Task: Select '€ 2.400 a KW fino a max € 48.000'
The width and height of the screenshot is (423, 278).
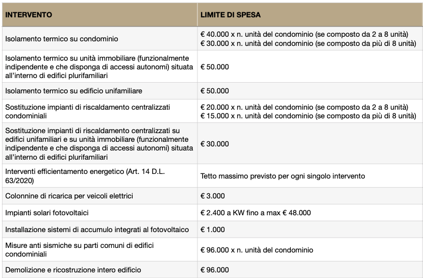Action: (256, 213)
